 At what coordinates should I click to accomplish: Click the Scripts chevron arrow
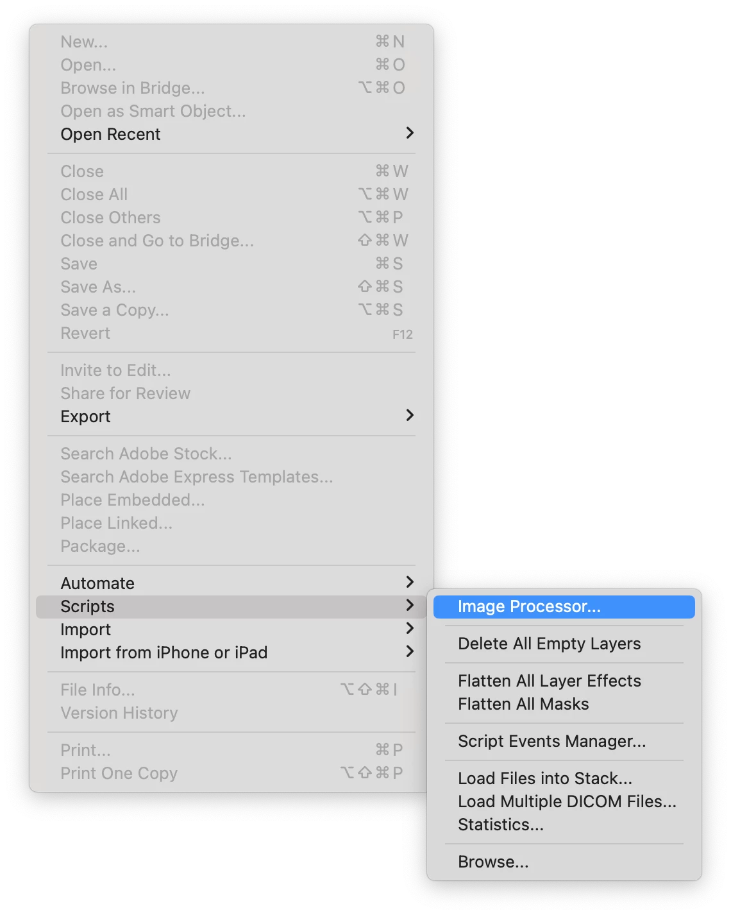pyautogui.click(x=410, y=605)
